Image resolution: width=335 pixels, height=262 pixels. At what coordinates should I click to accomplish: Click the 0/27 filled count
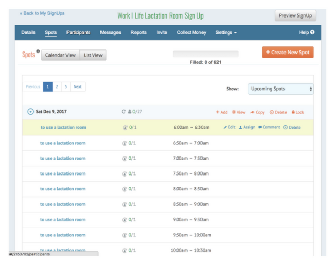point(137,112)
